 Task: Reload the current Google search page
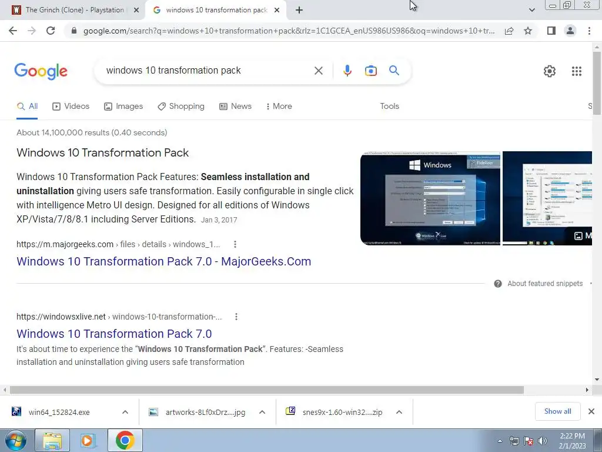click(51, 31)
